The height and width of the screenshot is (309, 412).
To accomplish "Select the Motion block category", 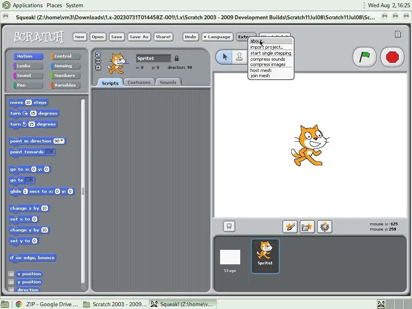I will [x=28, y=56].
